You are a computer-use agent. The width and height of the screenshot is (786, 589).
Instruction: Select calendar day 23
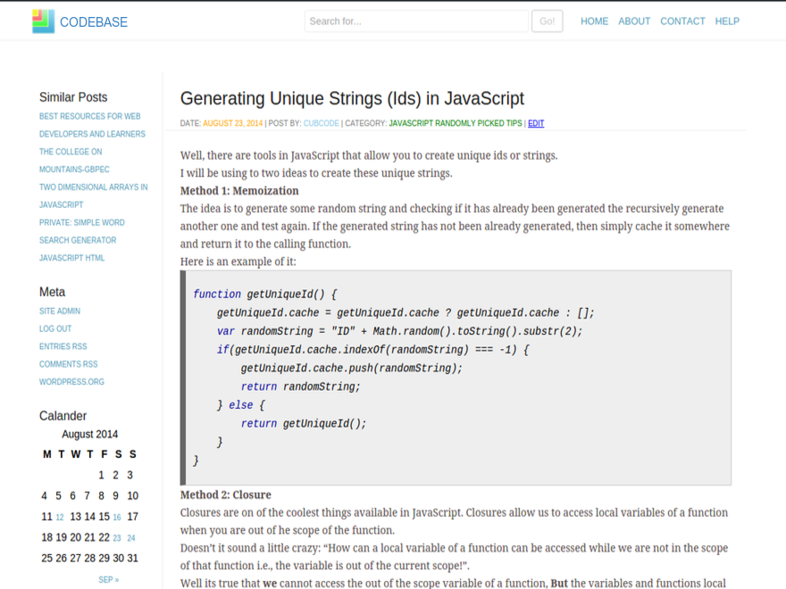point(117,538)
